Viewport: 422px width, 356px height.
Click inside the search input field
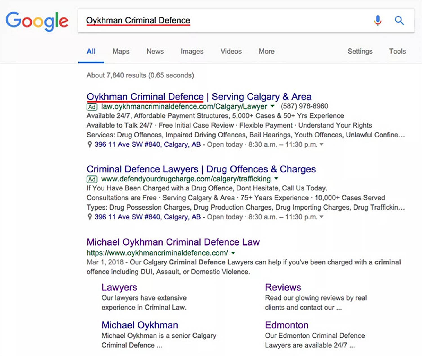click(x=197, y=20)
